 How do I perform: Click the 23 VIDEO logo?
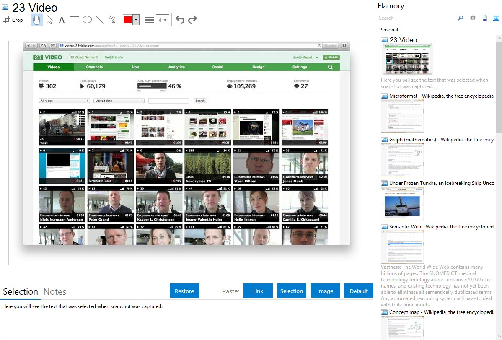coord(47,57)
